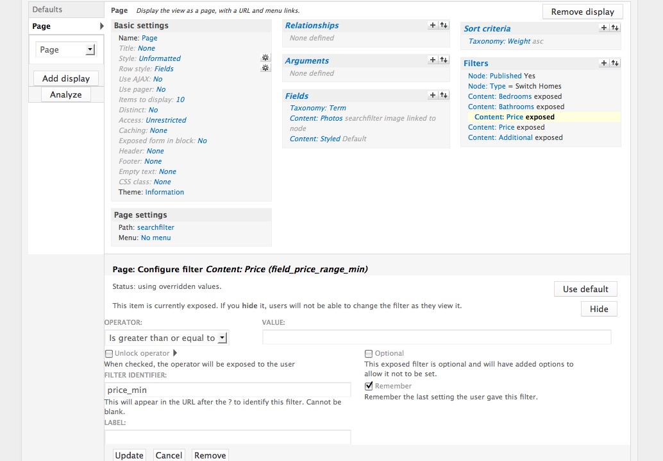
Task: Uncheck the Remember checkbox
Action: (369, 385)
